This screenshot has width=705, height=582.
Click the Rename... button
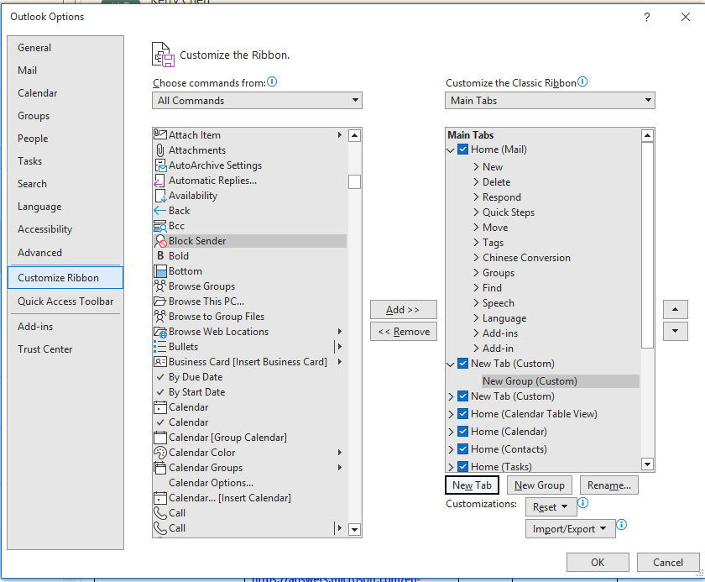pos(609,485)
